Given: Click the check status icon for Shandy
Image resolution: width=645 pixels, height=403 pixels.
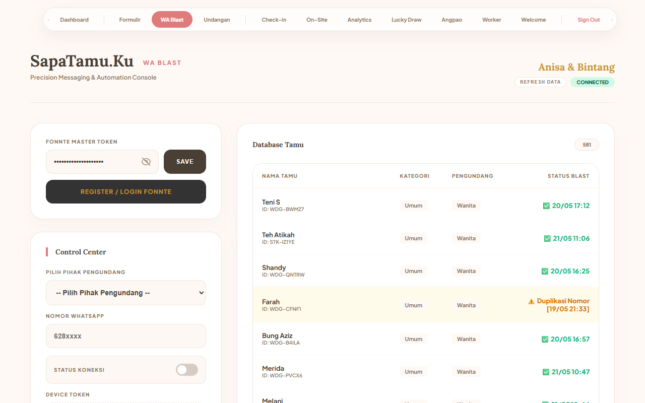Looking at the screenshot, I should [x=545, y=271].
